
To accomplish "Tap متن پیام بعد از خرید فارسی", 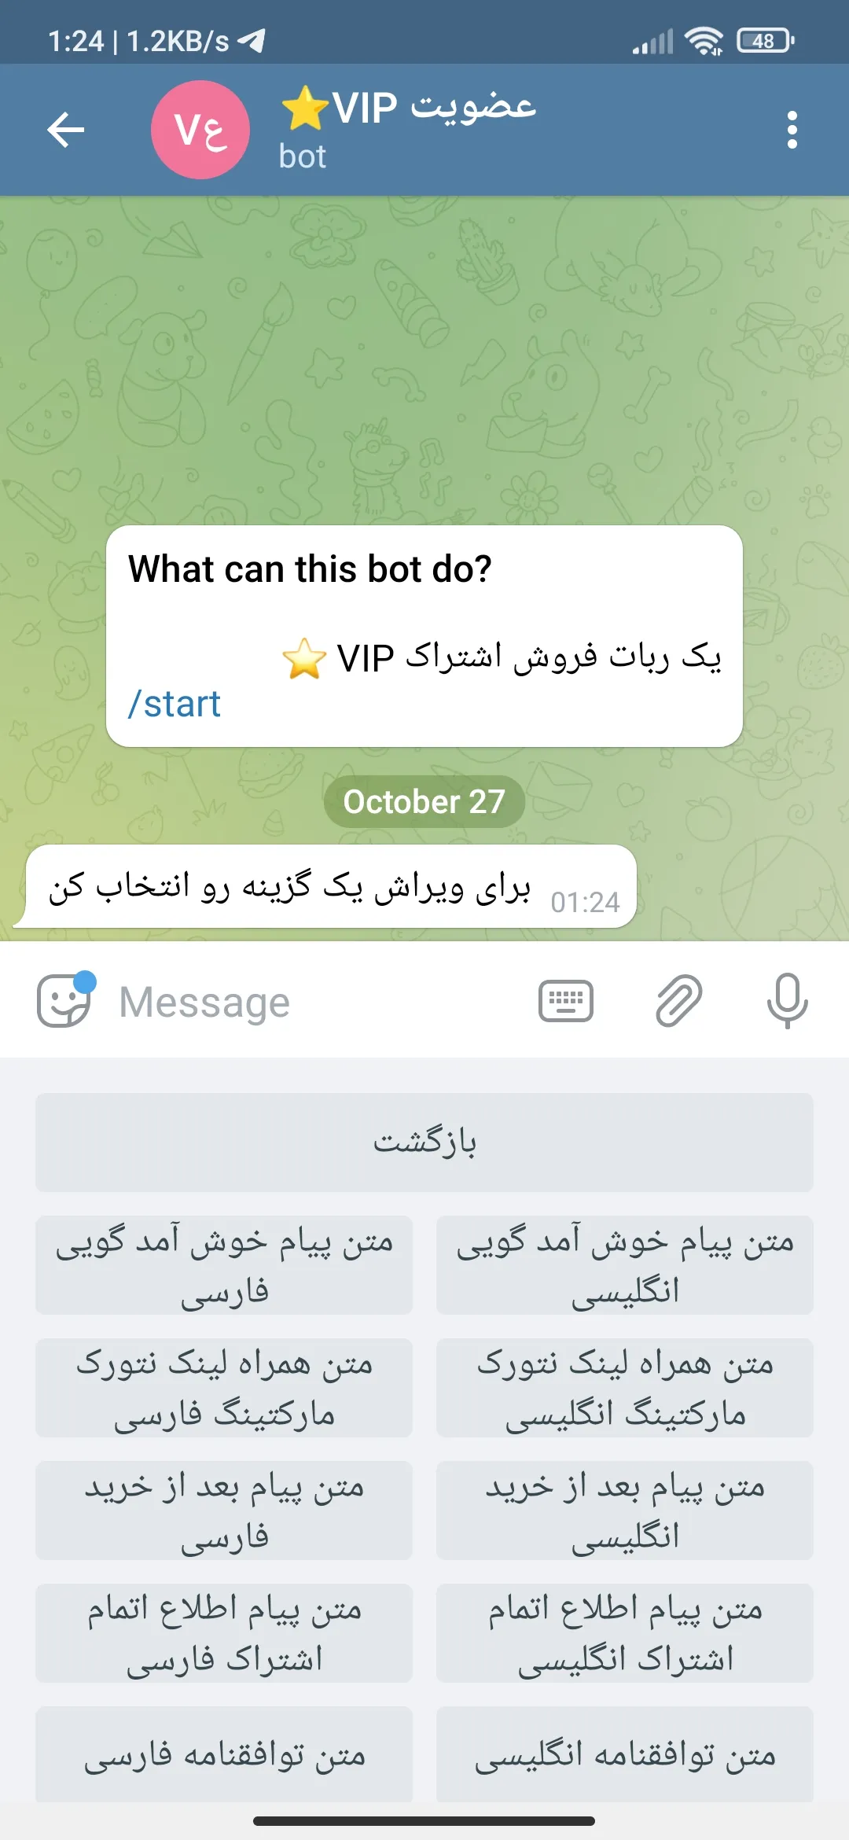I will (224, 1511).
